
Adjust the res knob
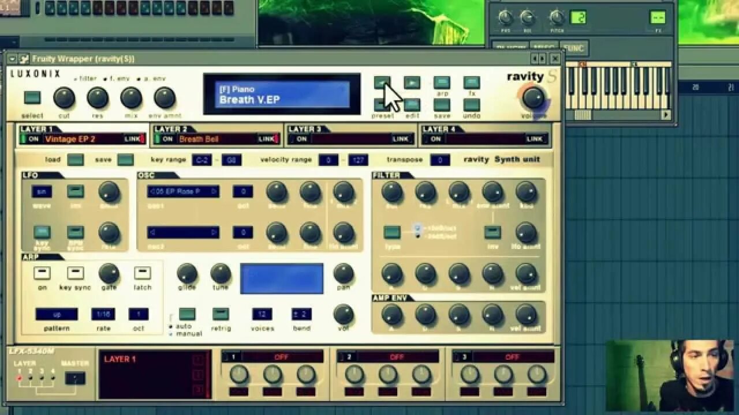coord(98,99)
